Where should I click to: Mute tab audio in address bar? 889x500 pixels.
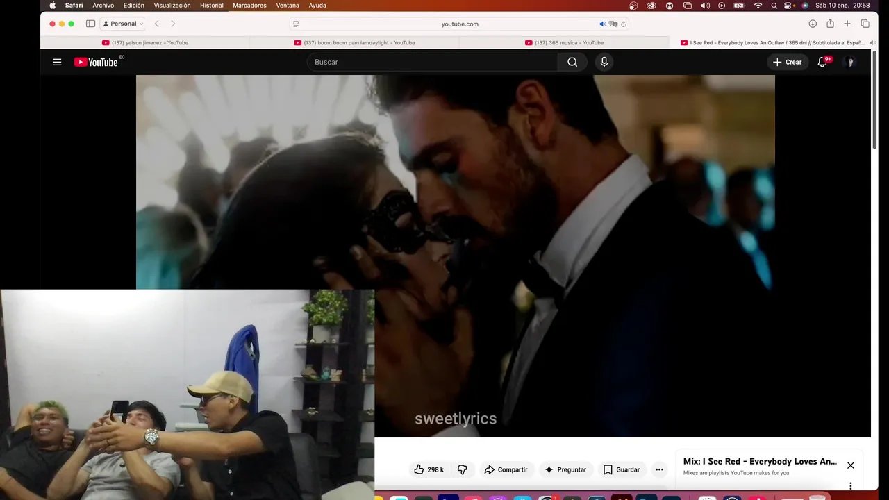[x=603, y=24]
